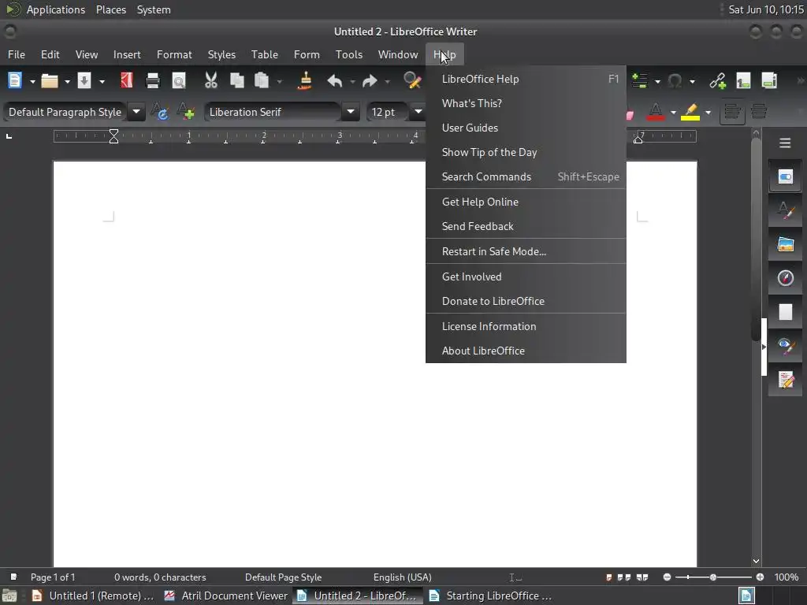
Task: Expand the Font Size dropdown
Action: coord(418,111)
